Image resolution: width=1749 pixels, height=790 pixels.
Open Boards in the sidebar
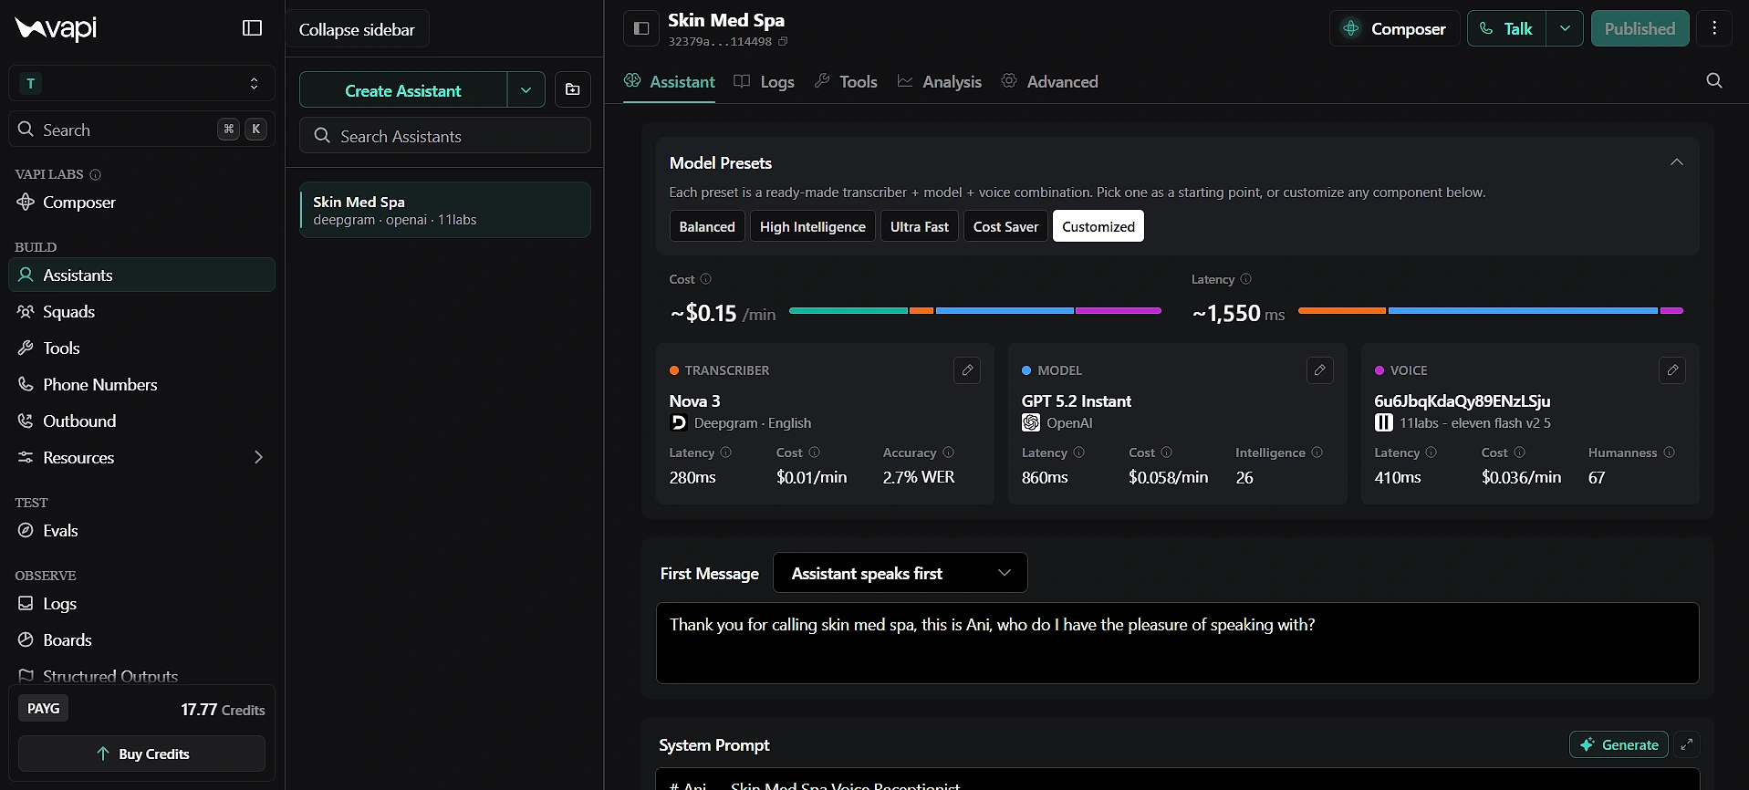[141, 639]
